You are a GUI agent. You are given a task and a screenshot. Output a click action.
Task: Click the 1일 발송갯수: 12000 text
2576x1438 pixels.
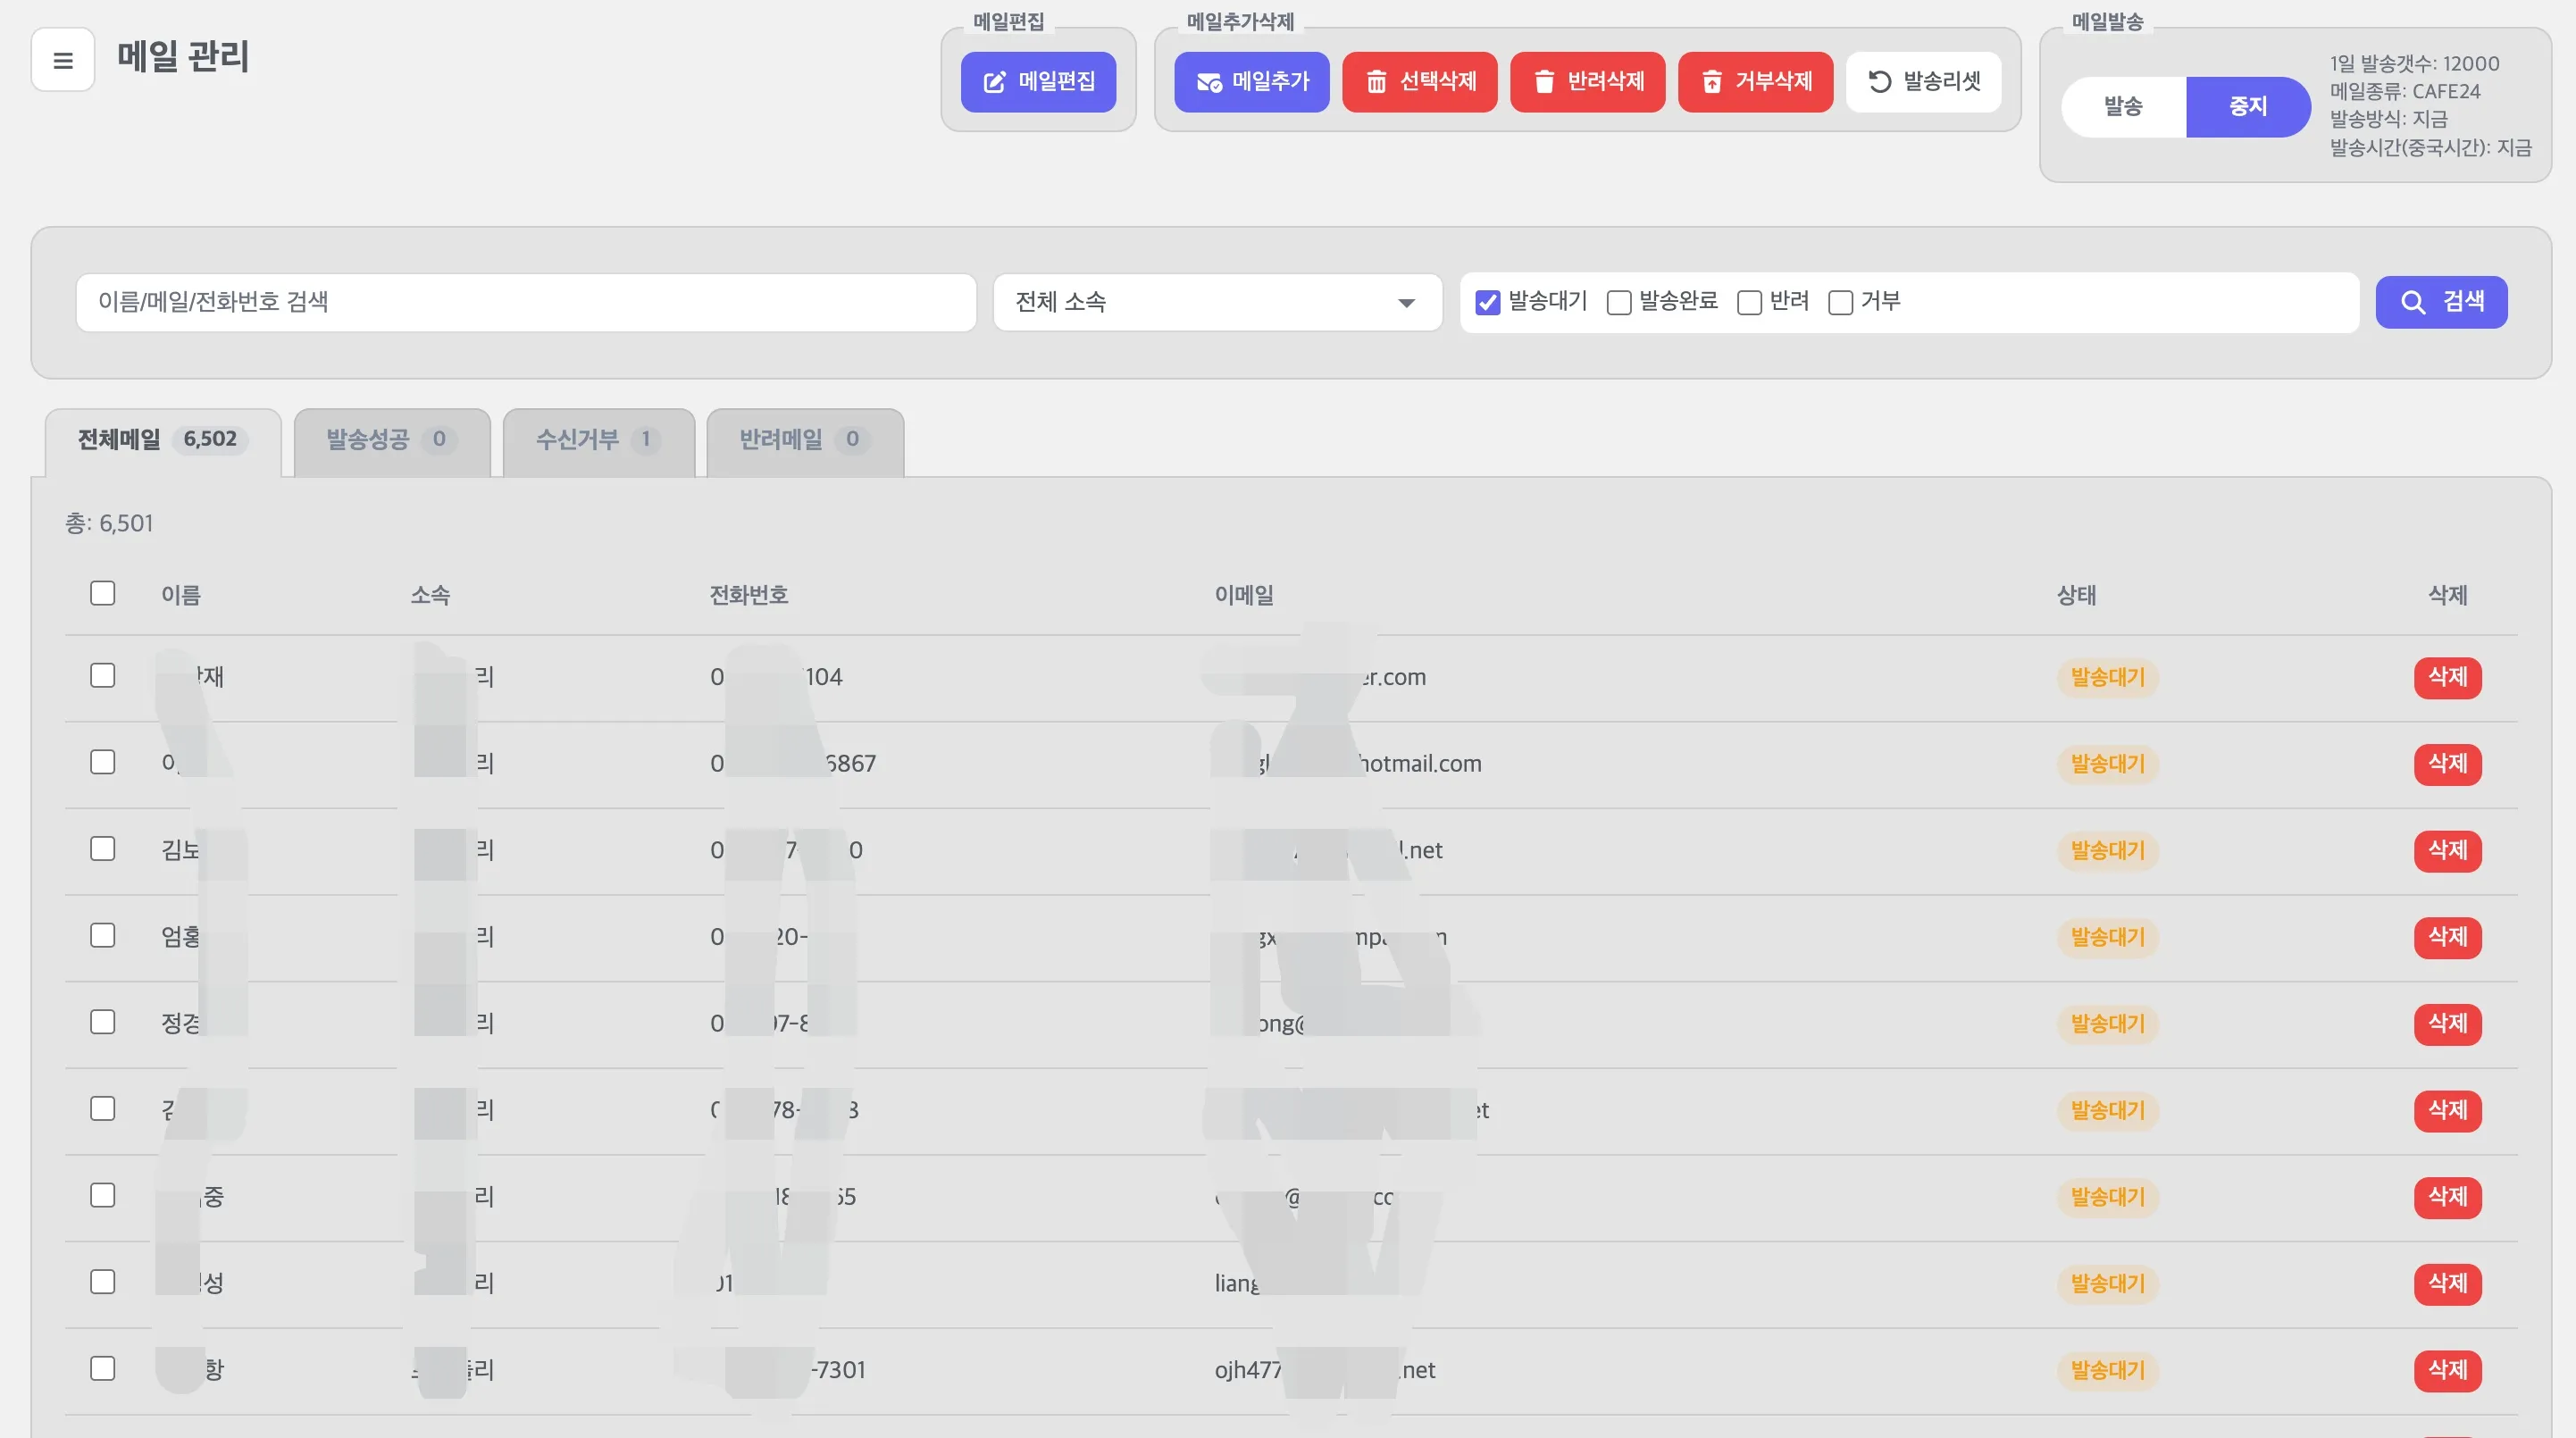pyautogui.click(x=2414, y=64)
